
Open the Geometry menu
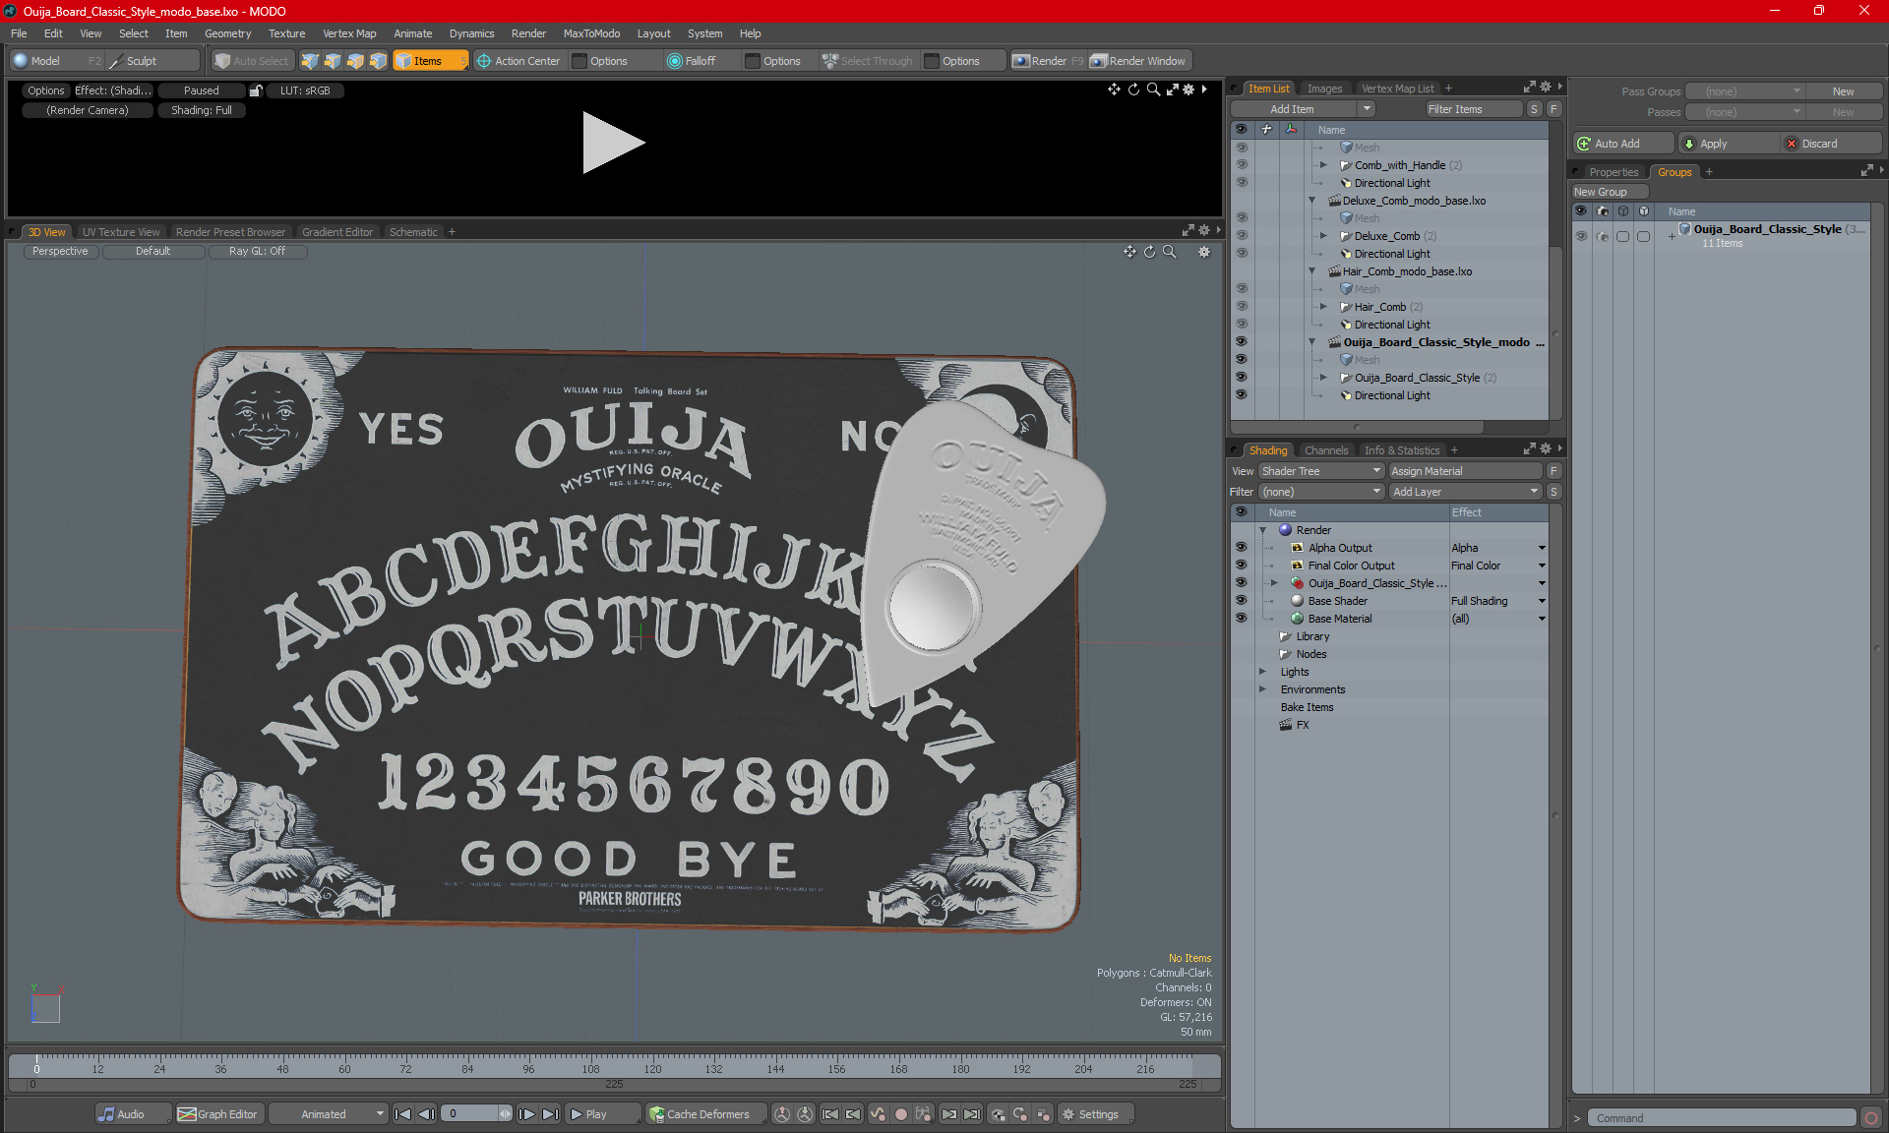coord(227,33)
